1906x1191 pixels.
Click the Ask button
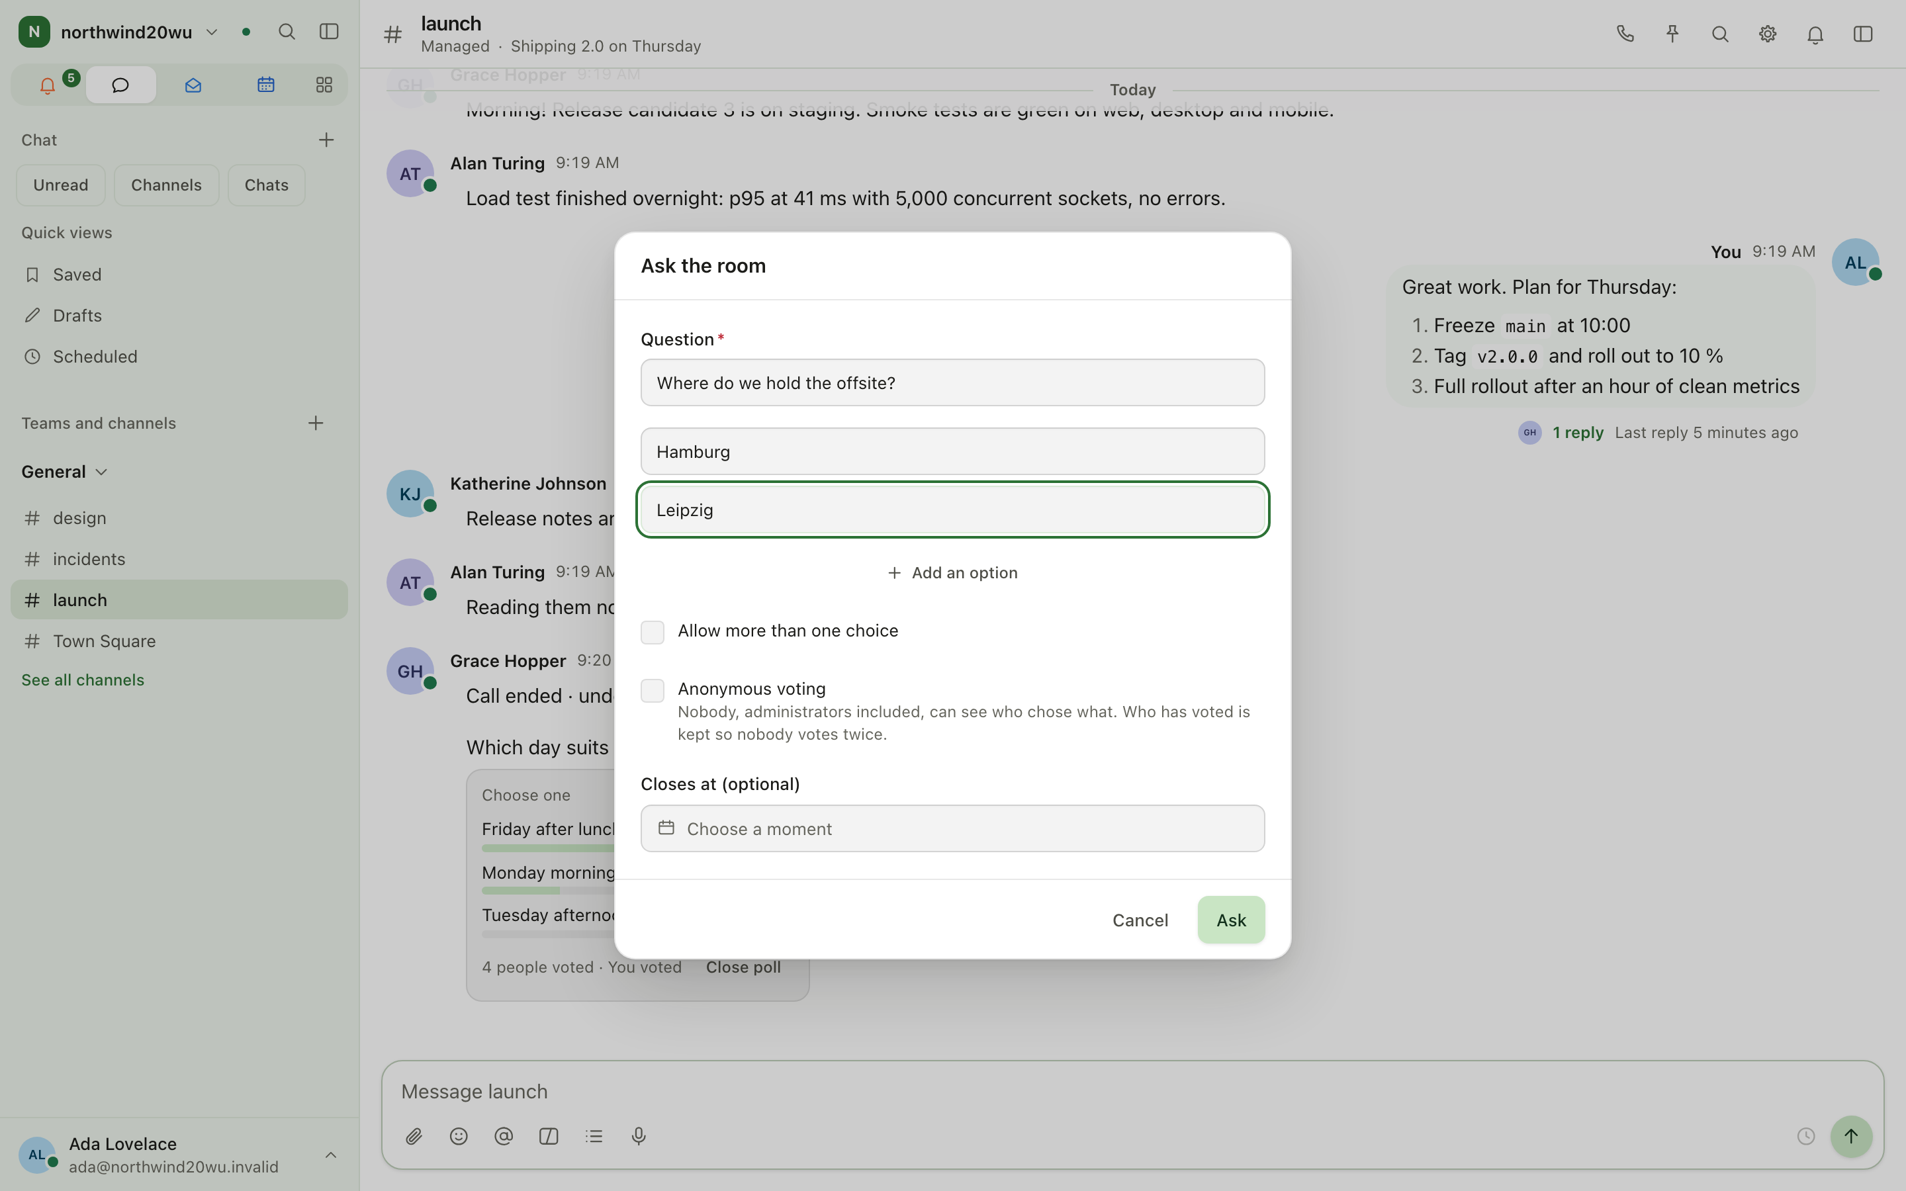click(1231, 919)
